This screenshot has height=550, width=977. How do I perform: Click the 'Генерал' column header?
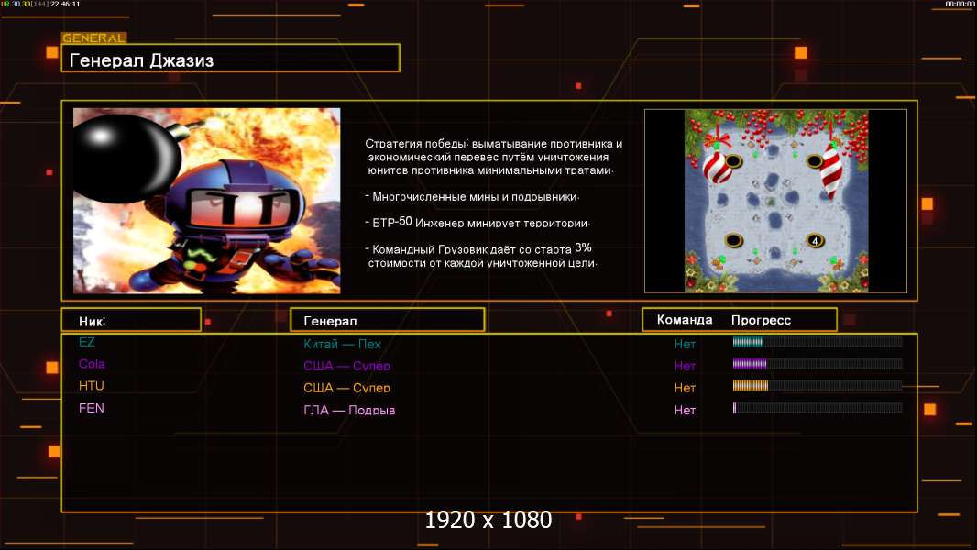pyautogui.click(x=388, y=320)
